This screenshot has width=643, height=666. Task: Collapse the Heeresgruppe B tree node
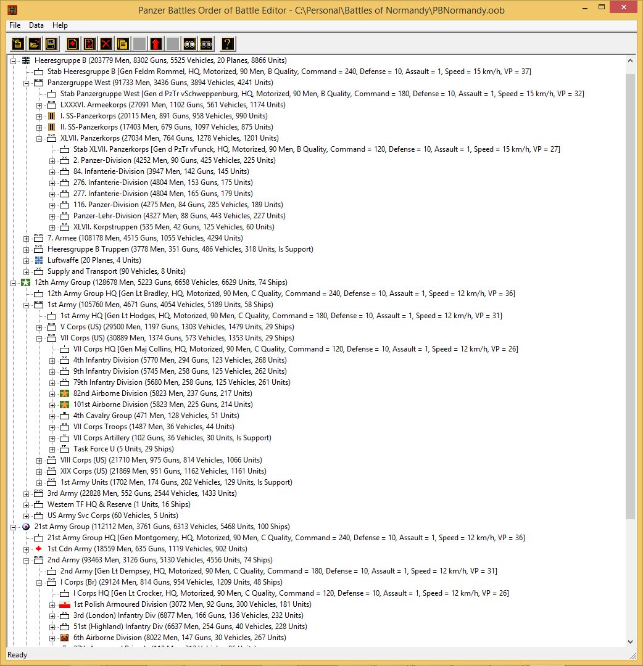13,60
